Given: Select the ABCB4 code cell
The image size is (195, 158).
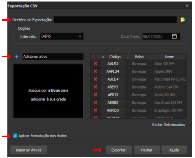Looking at the screenshot, I should click(113, 79).
